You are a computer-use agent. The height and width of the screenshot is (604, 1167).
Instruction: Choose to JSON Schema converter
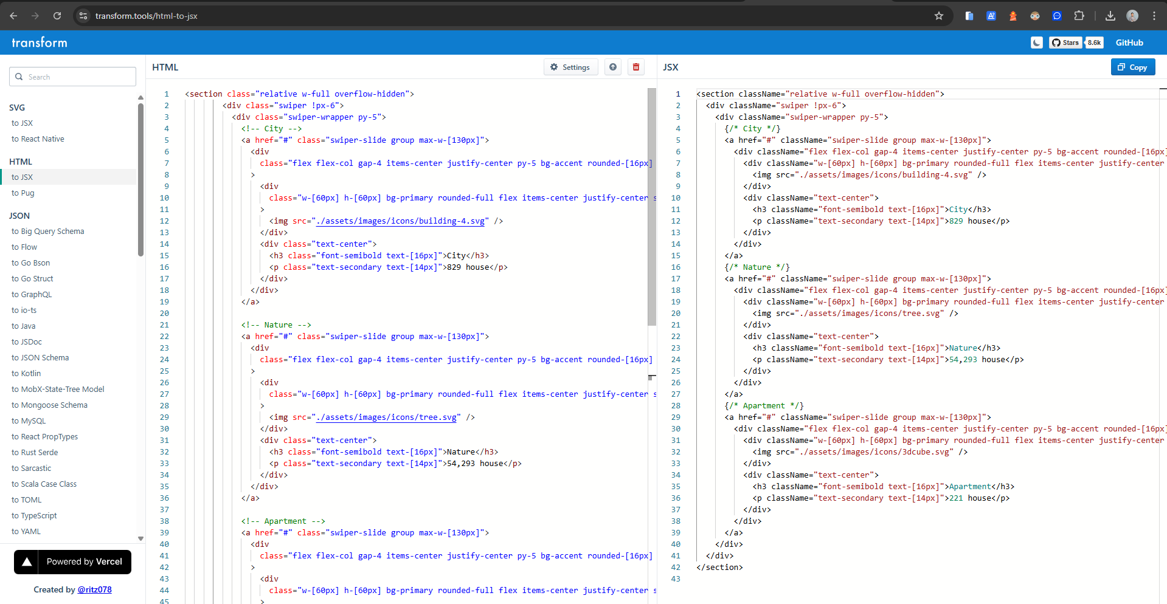coord(40,358)
